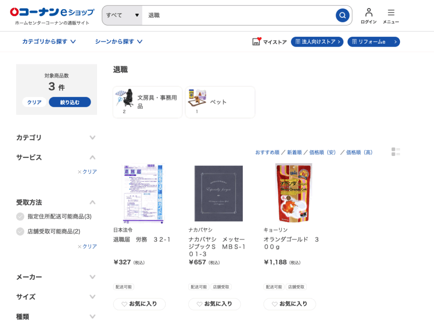Image resolution: width=434 pixels, height=322 pixels.
Task: Open the メッセージブック product image
Action: (x=219, y=193)
